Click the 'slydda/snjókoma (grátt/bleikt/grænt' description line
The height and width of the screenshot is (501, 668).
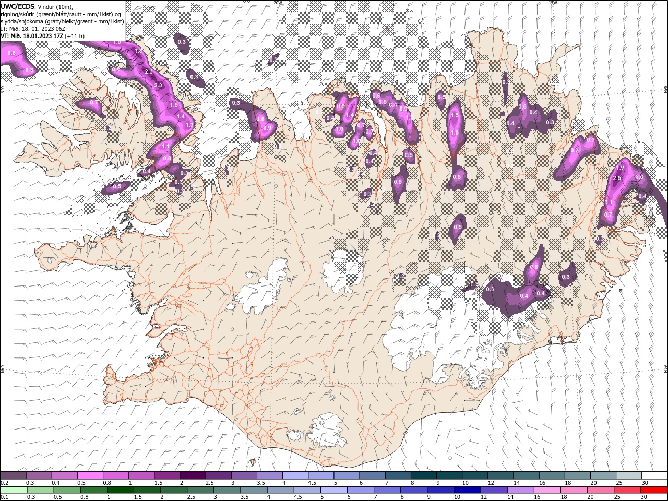tap(62, 21)
